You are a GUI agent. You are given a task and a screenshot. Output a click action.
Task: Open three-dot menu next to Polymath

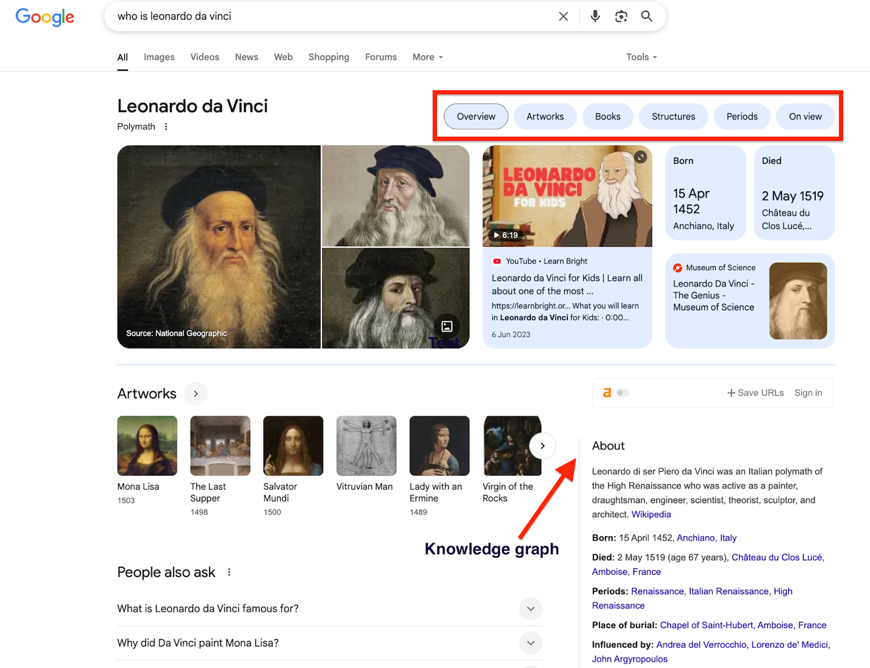[166, 127]
